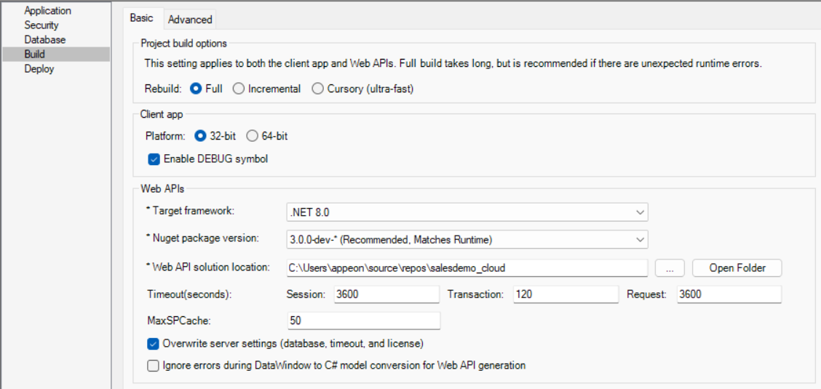Select the Deploy item in sidebar
The image size is (821, 389).
39,69
